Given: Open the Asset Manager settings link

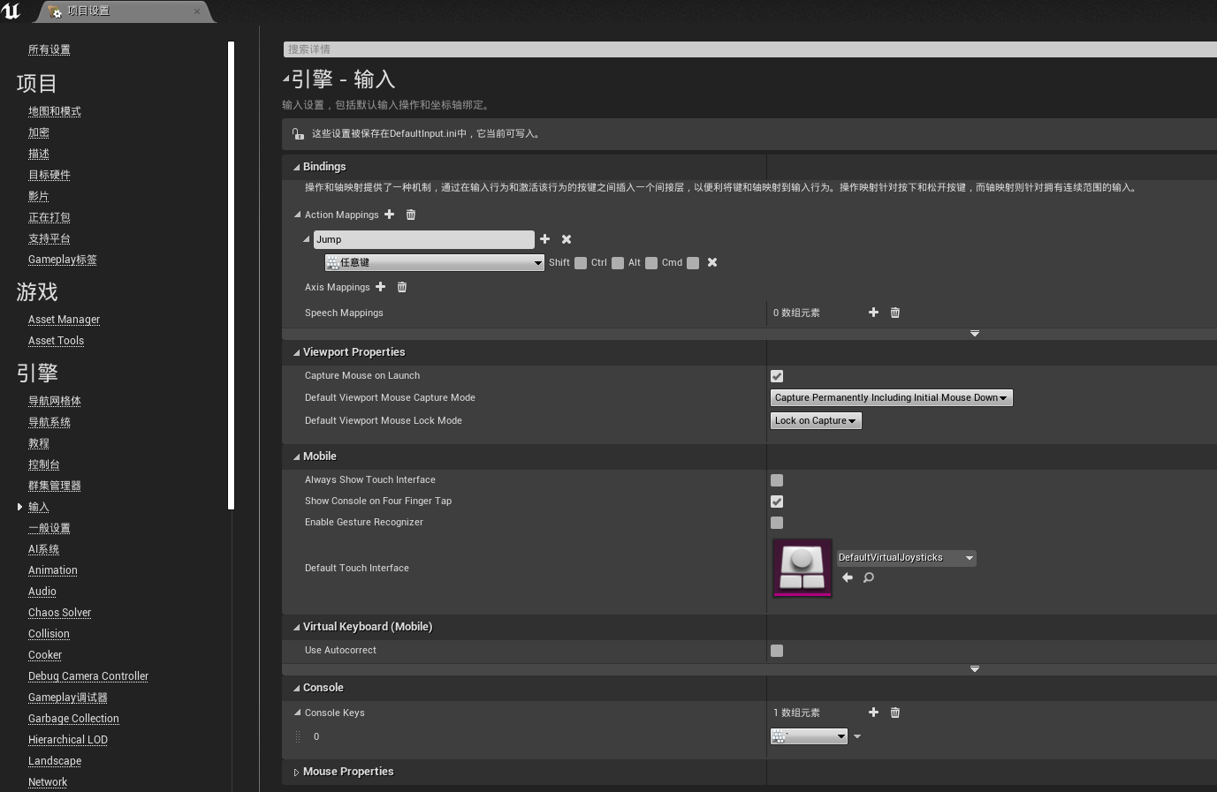Looking at the screenshot, I should click(x=64, y=320).
